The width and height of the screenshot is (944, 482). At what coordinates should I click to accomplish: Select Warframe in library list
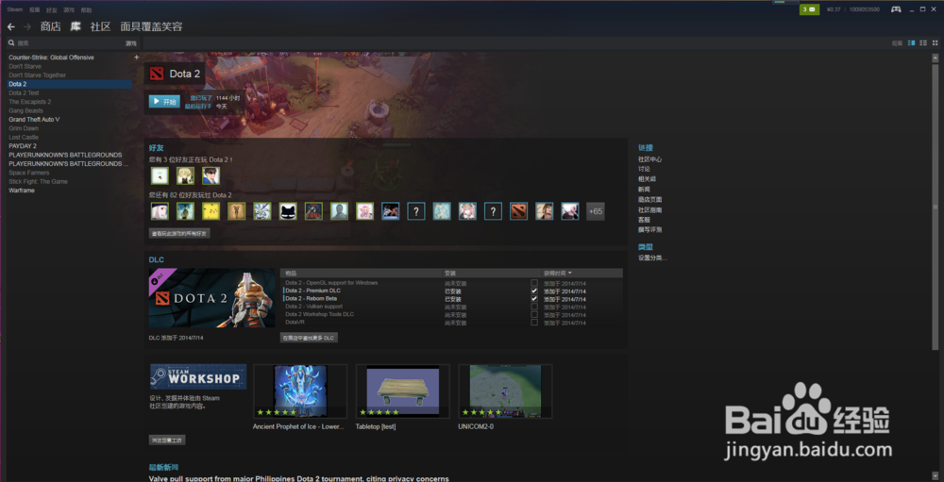click(x=22, y=191)
